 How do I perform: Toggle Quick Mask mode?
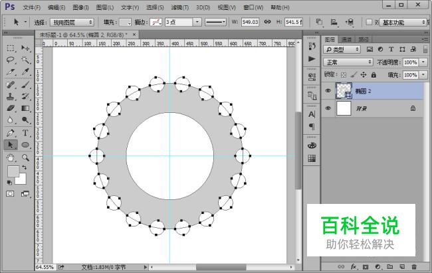[10, 194]
